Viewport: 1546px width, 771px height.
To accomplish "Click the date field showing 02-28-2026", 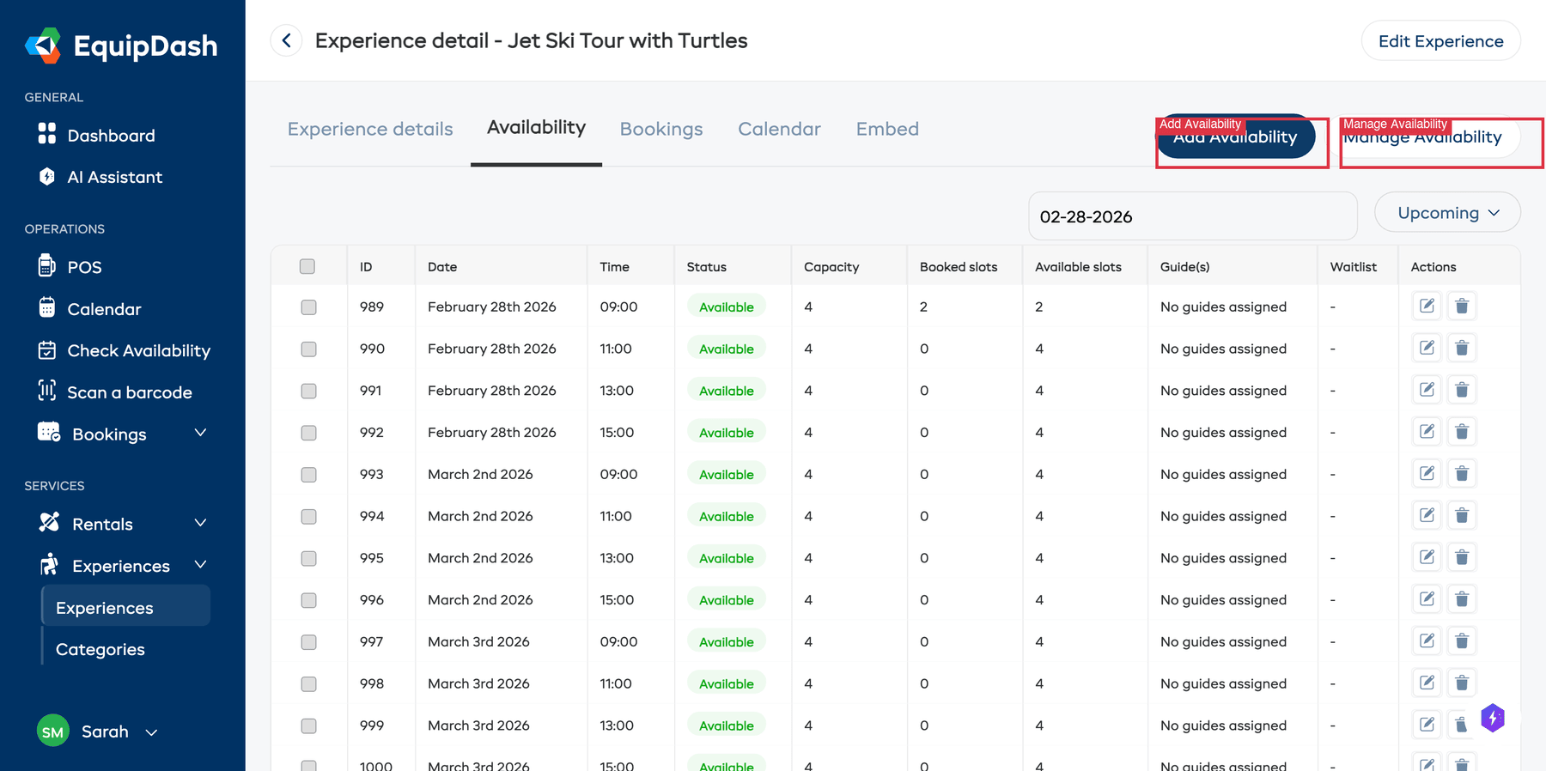I will tap(1192, 216).
